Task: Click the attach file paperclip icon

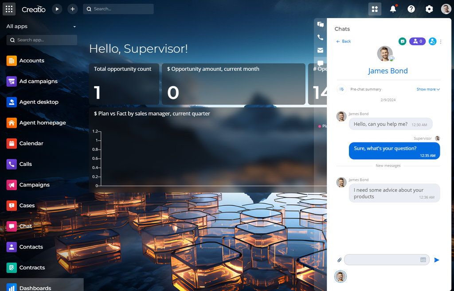Action: pos(339,260)
